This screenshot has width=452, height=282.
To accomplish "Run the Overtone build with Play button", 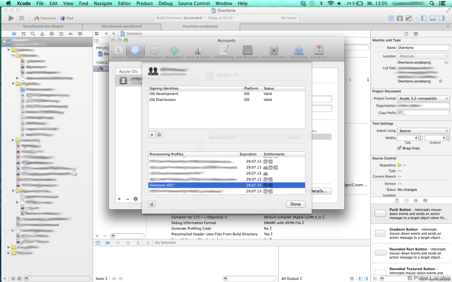I will click(11, 18).
